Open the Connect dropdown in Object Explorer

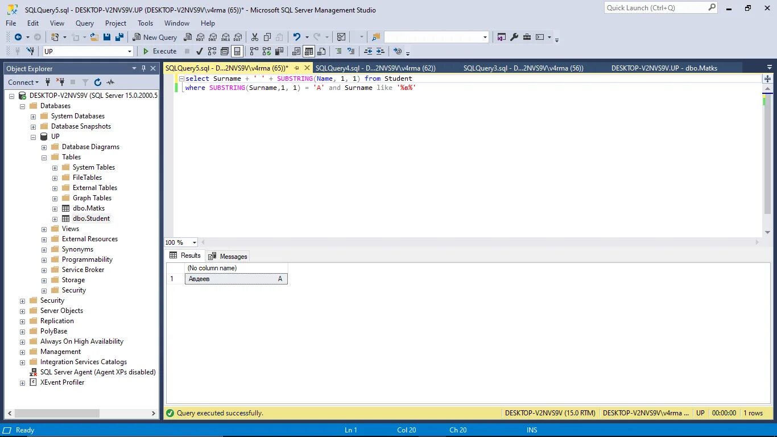(23, 82)
